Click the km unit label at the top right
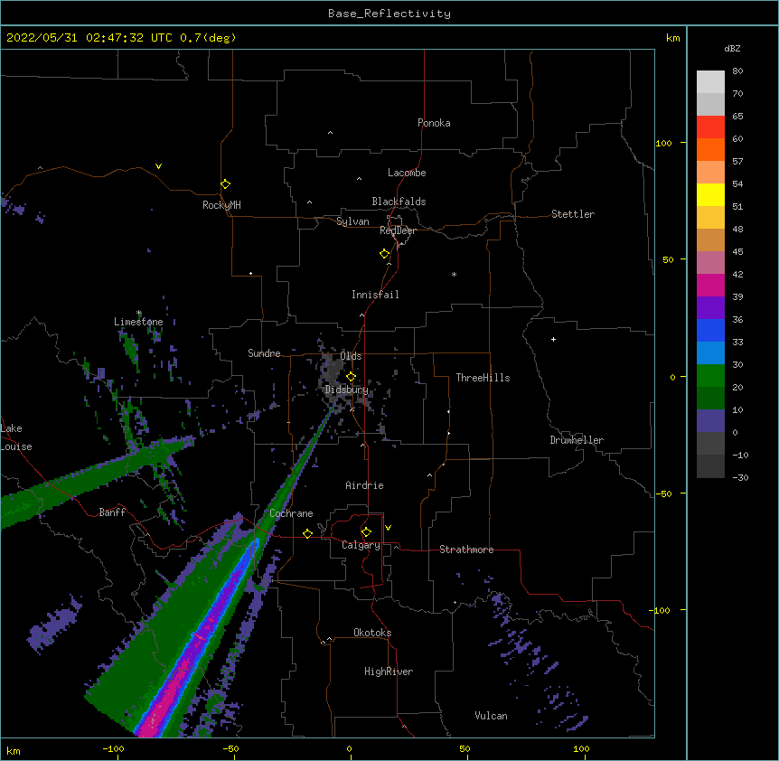Screen dimensions: 779x761 click(x=672, y=38)
